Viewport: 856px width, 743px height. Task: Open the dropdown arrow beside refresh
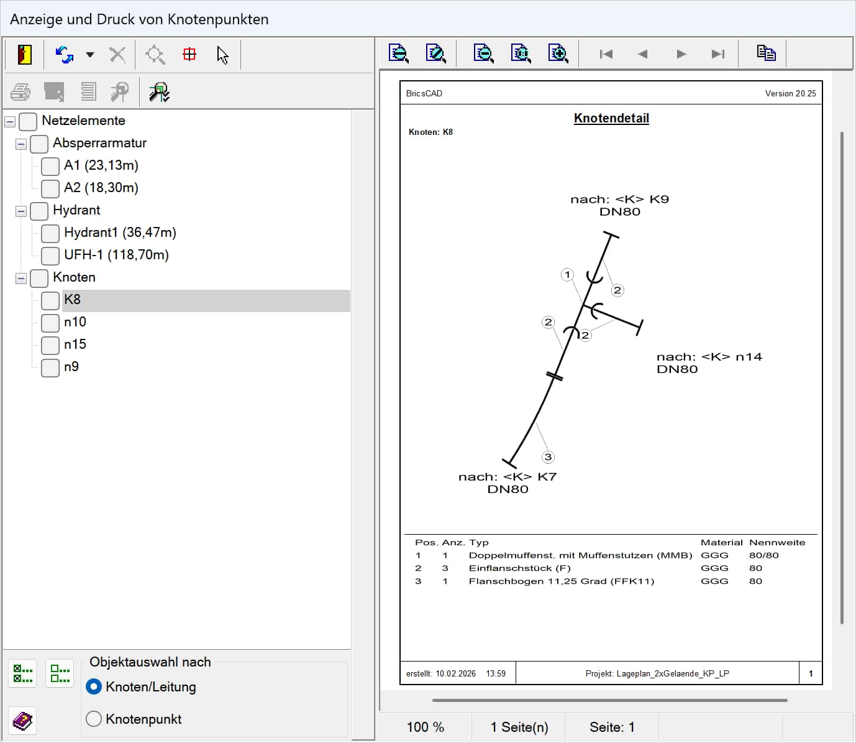coord(90,55)
